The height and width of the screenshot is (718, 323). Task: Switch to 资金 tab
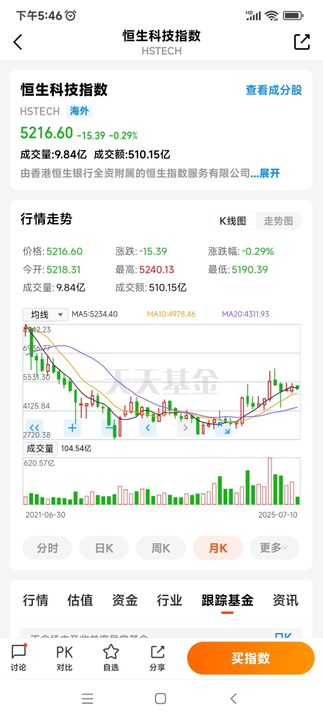[x=125, y=600]
